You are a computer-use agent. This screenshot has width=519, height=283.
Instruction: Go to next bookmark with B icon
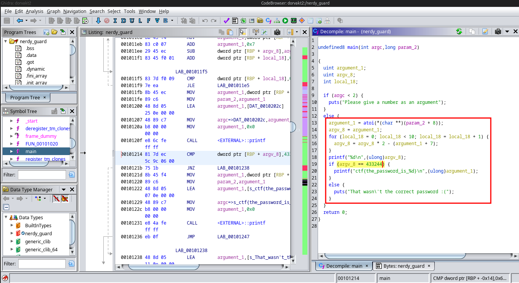[166, 21]
